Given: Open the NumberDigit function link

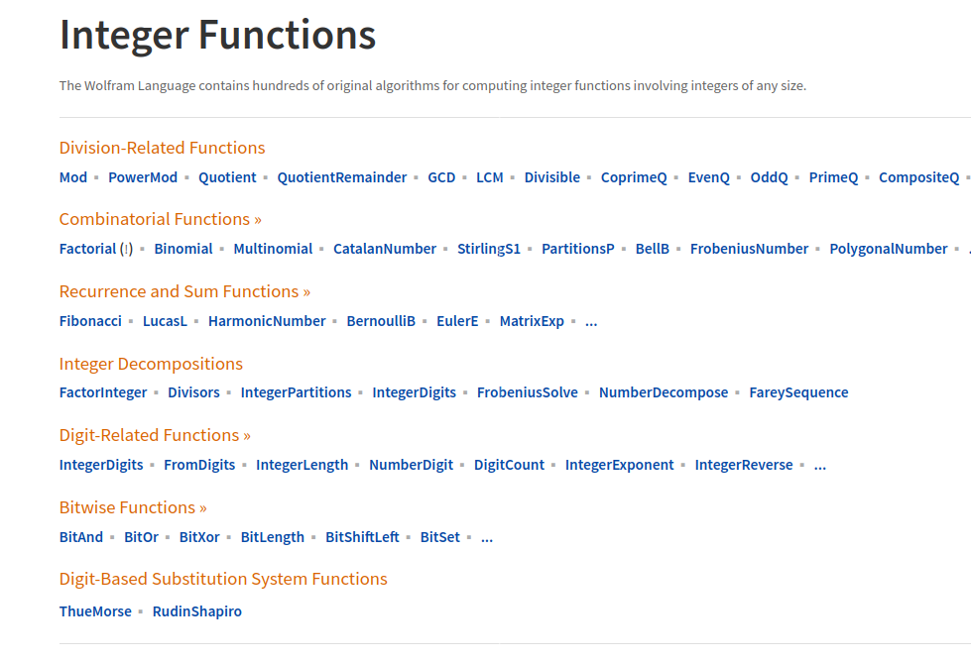Looking at the screenshot, I should 411,465.
